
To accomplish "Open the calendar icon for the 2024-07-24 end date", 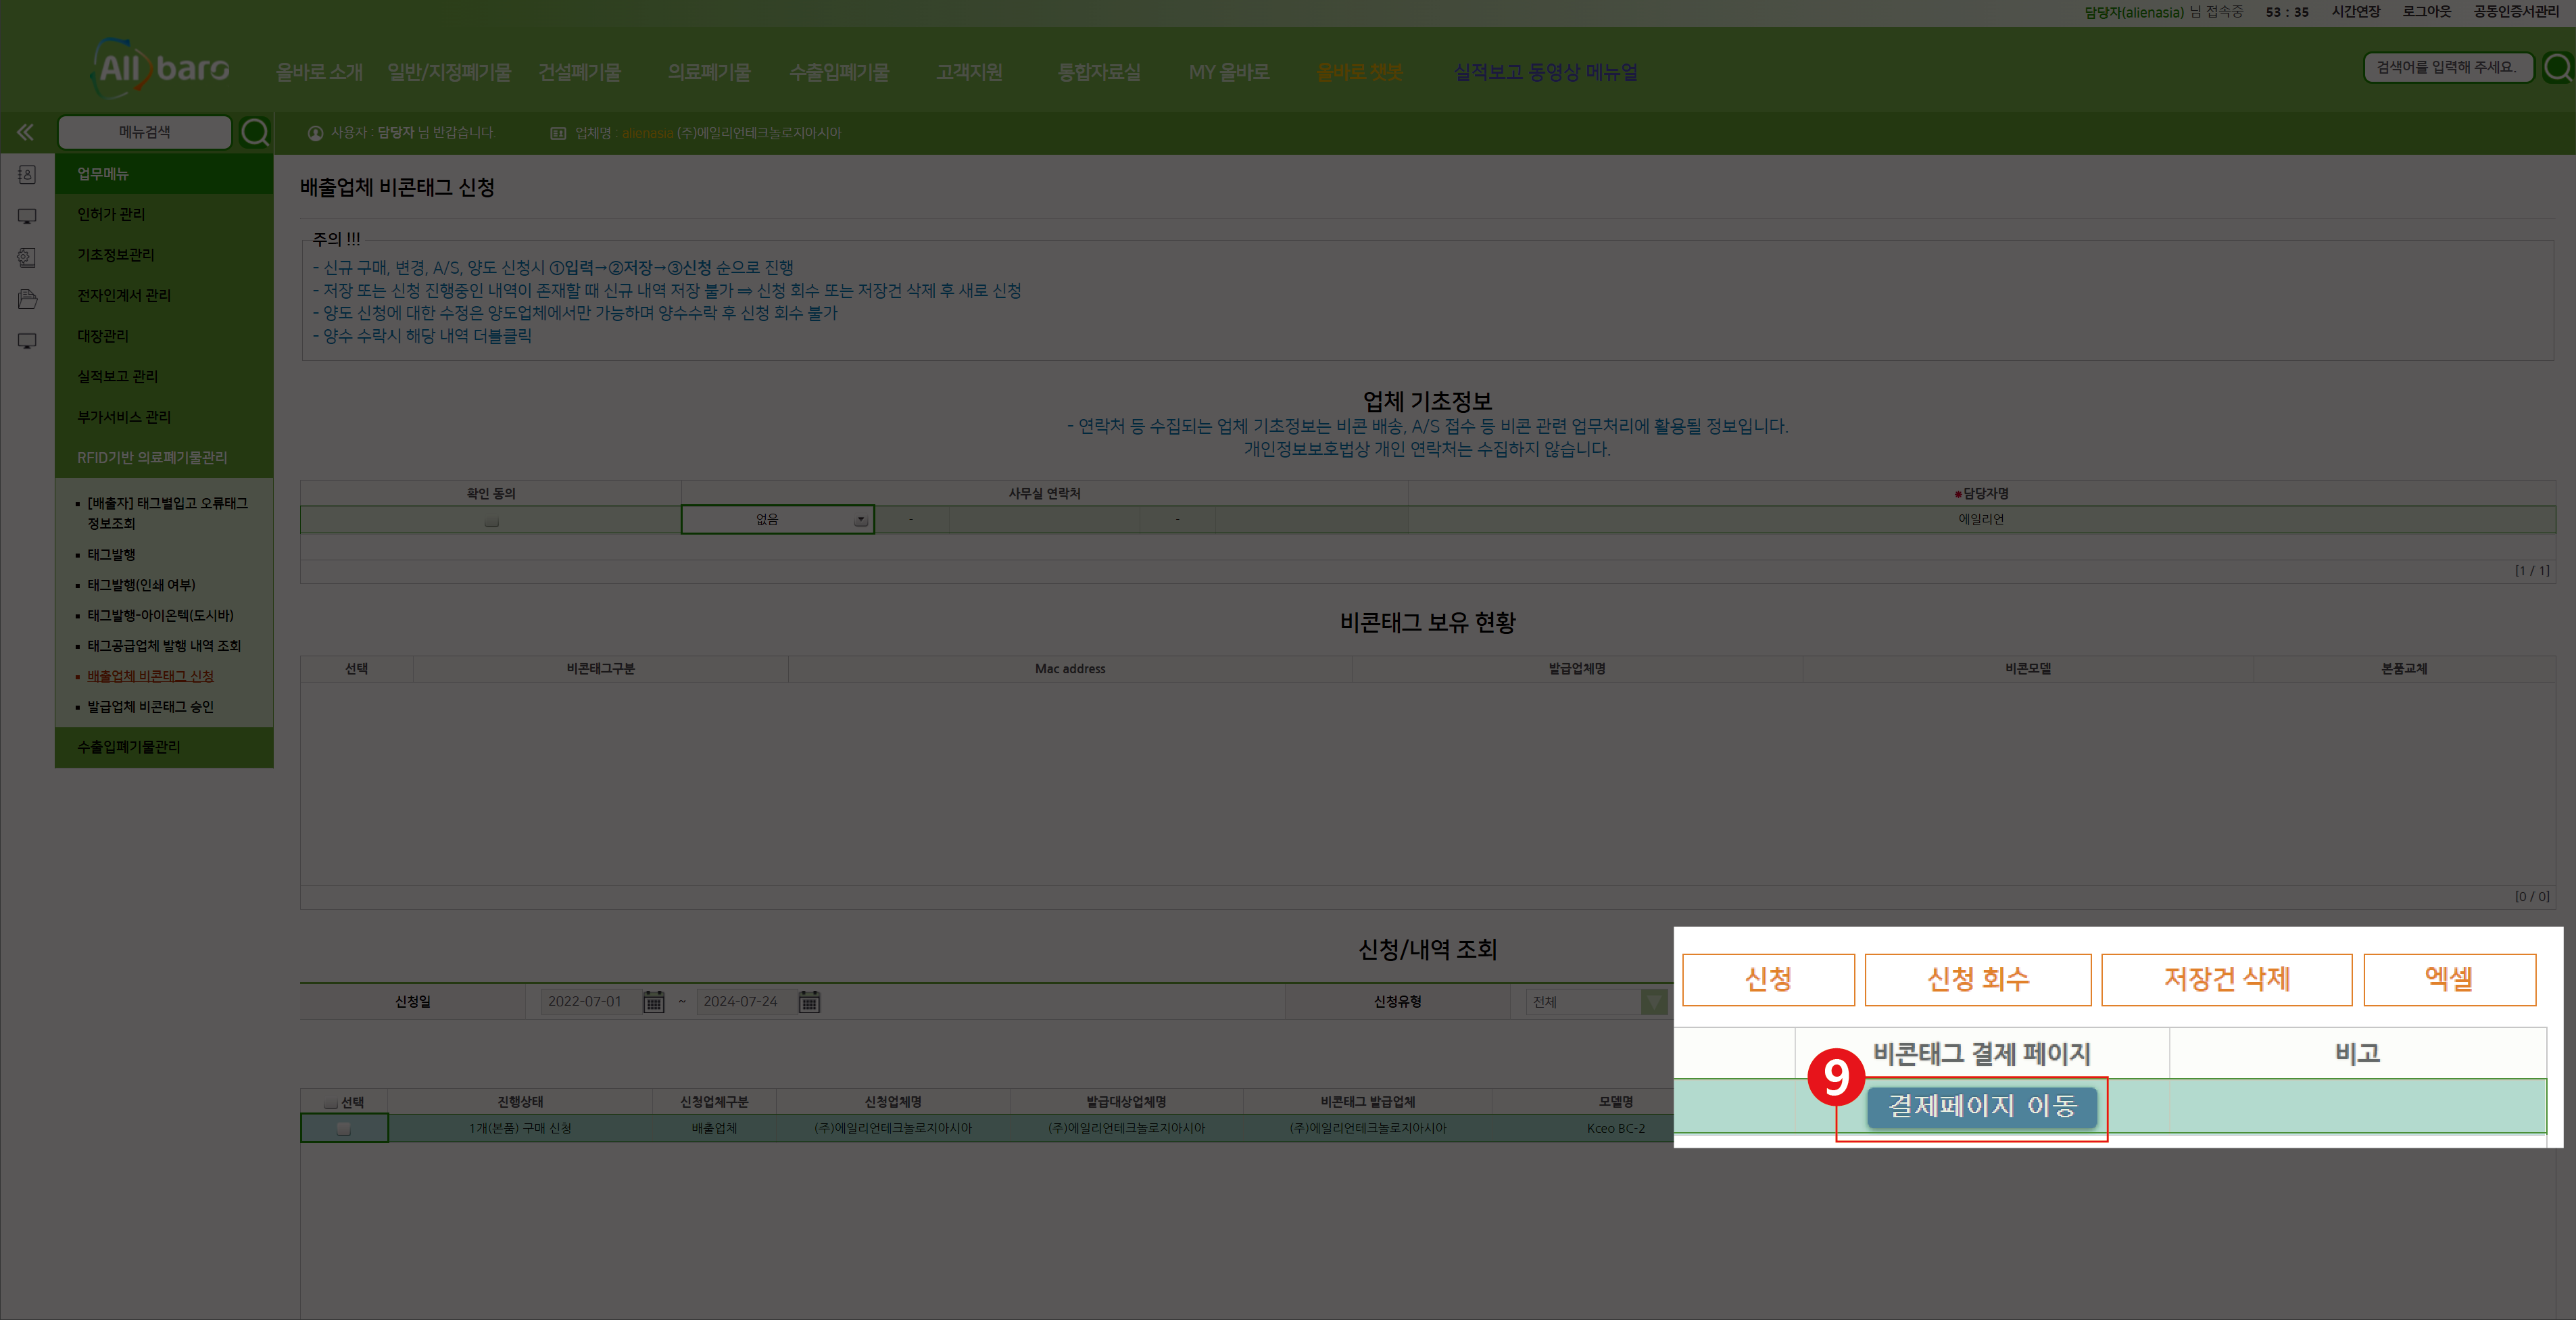I will pos(809,1001).
